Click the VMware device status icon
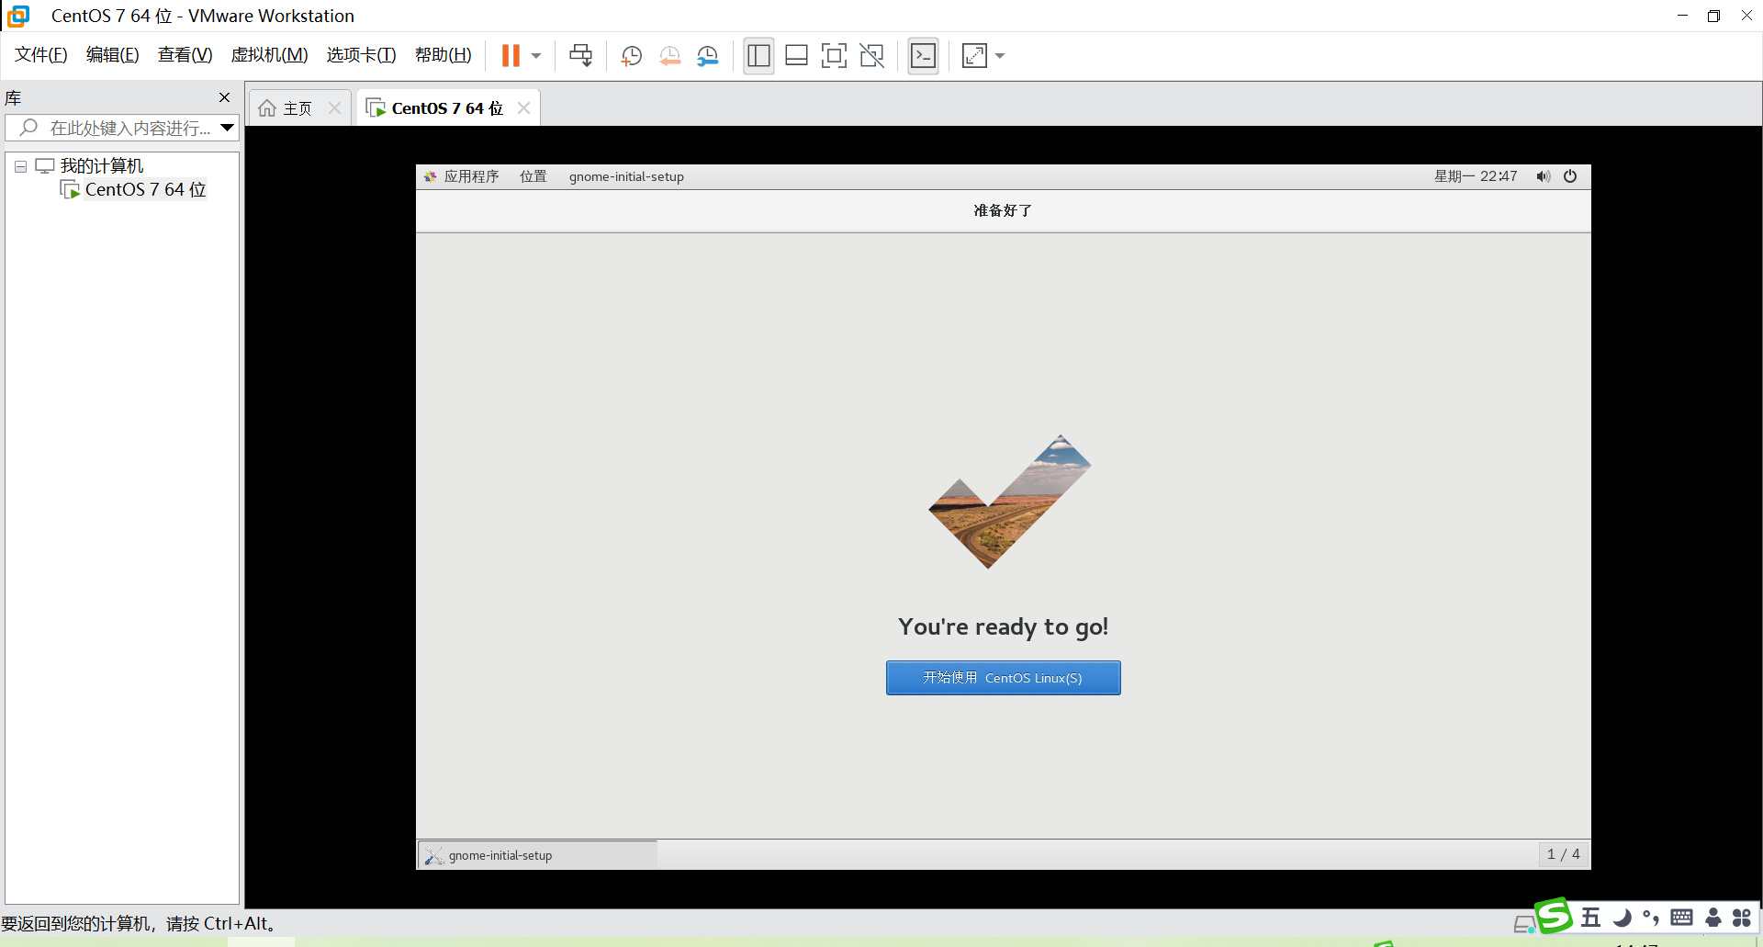 [x=1523, y=924]
